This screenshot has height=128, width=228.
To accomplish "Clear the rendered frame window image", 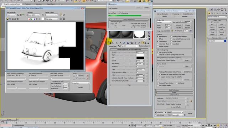I will 18,19.
